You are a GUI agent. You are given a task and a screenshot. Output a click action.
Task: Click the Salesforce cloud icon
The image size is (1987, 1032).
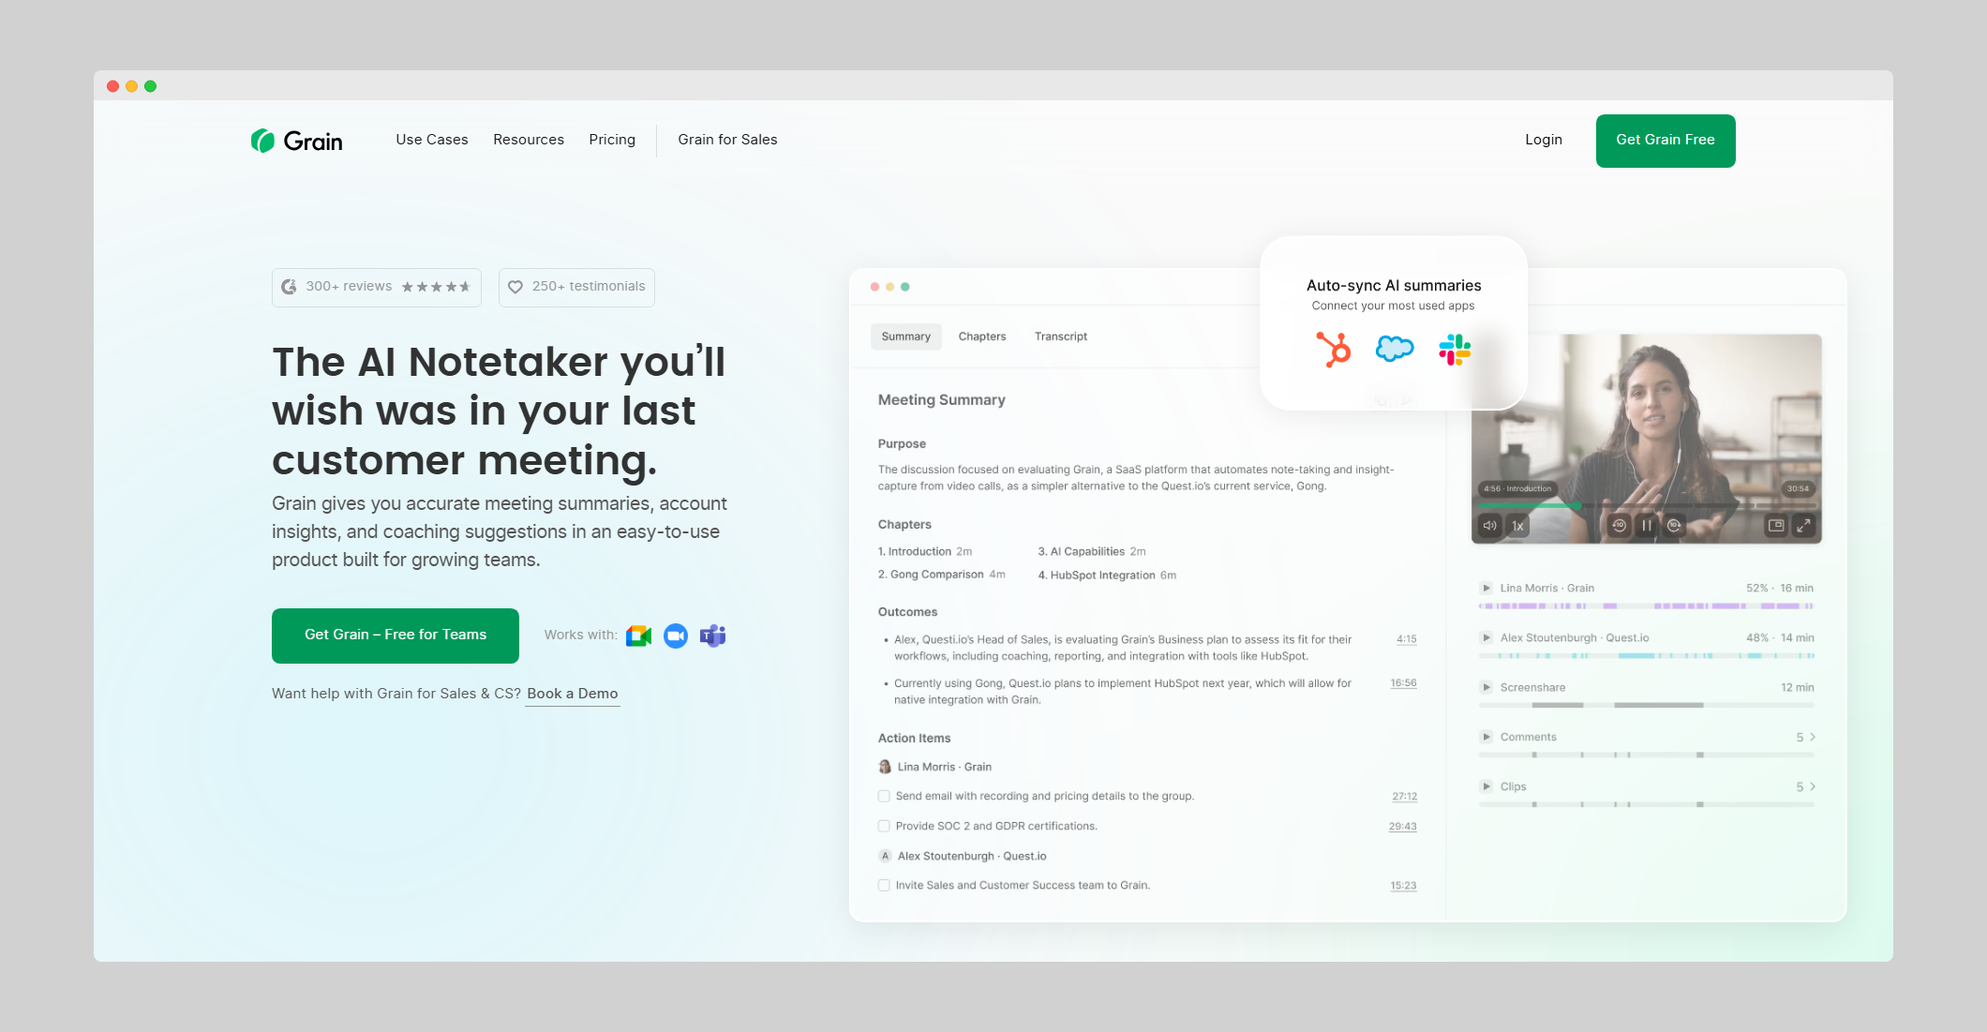[x=1395, y=350]
